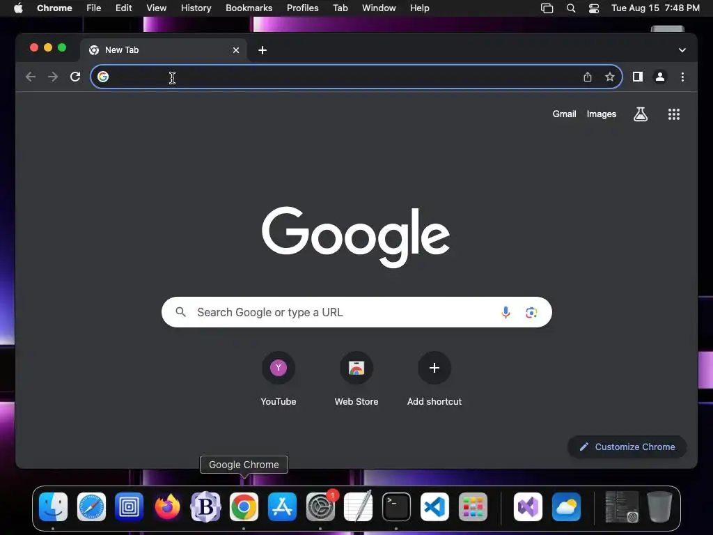Open the Window menu
This screenshot has width=713, height=535.
tap(379, 8)
